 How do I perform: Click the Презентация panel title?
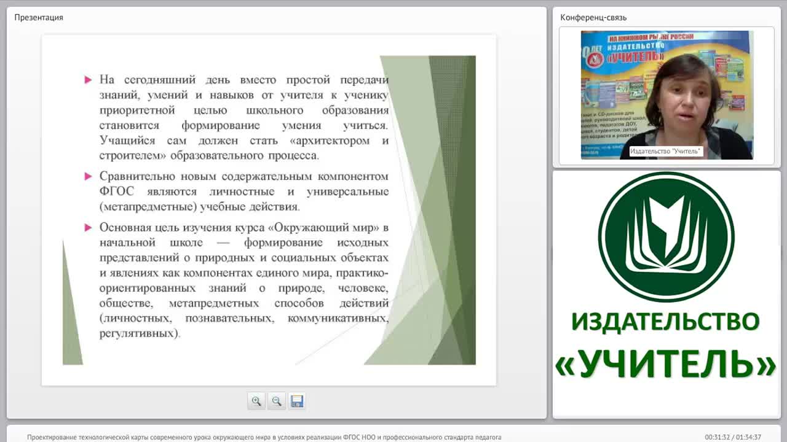pos(39,17)
